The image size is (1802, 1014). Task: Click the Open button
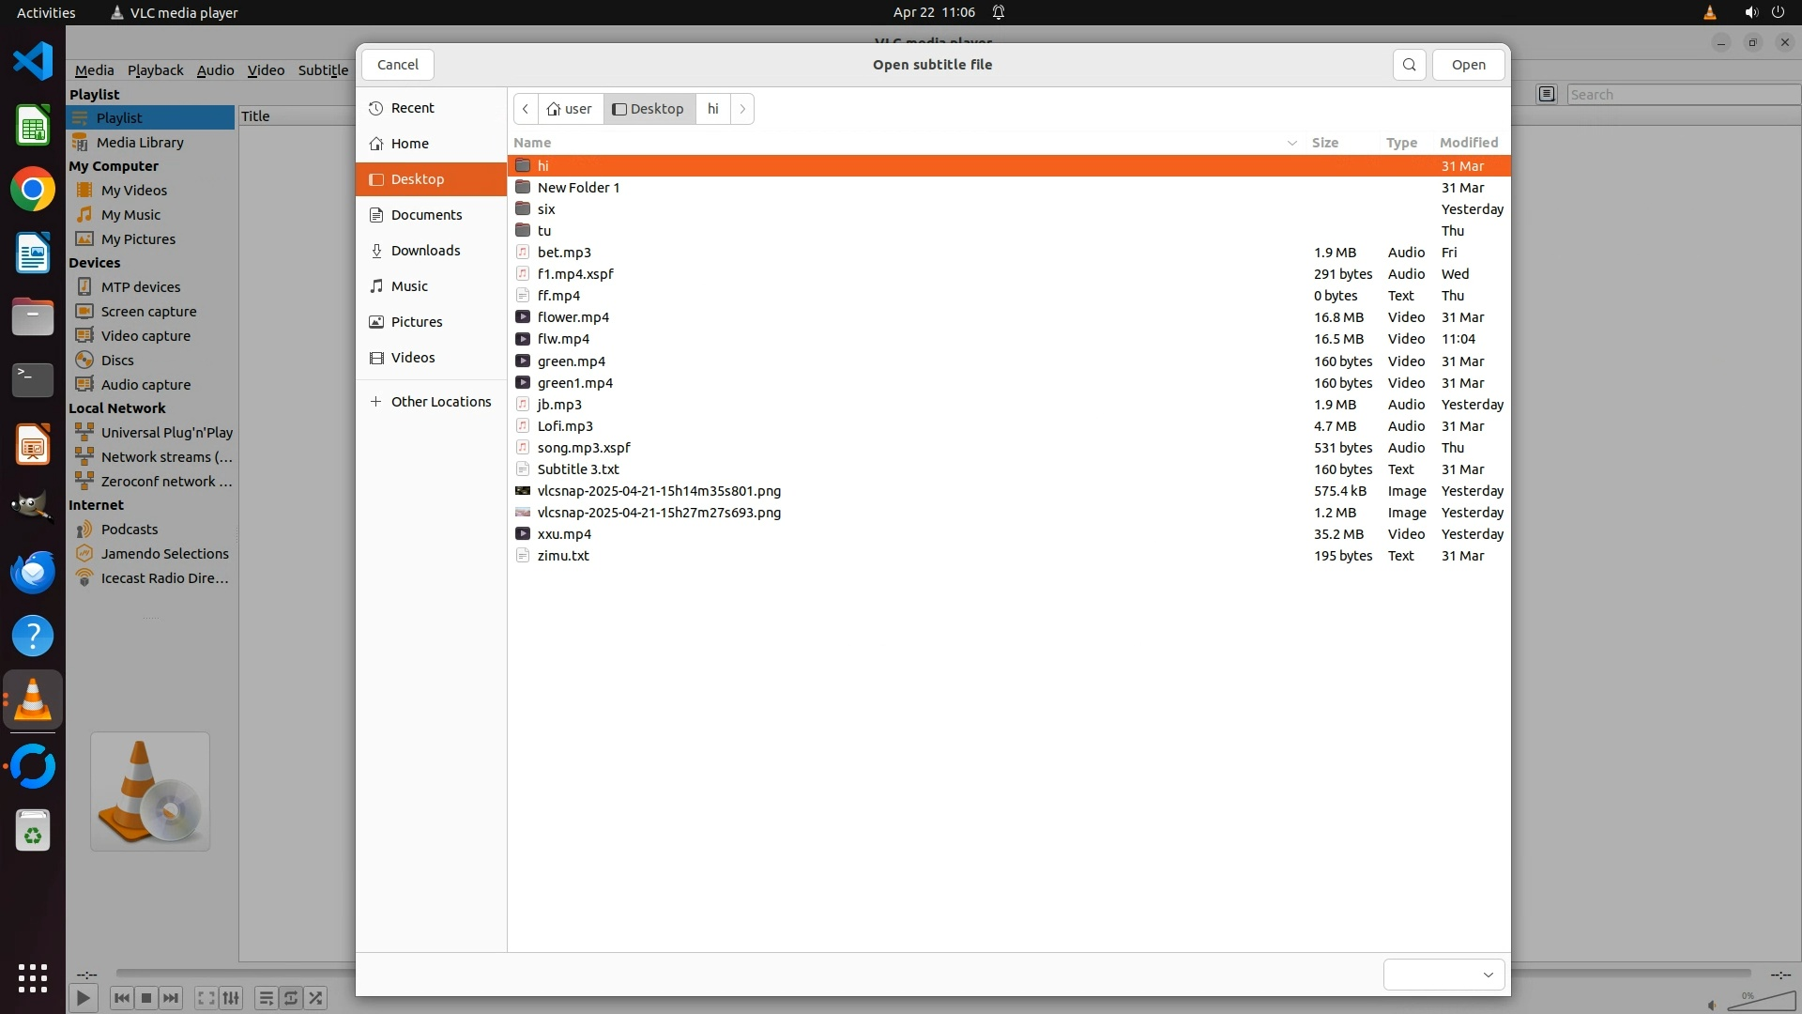click(1468, 65)
